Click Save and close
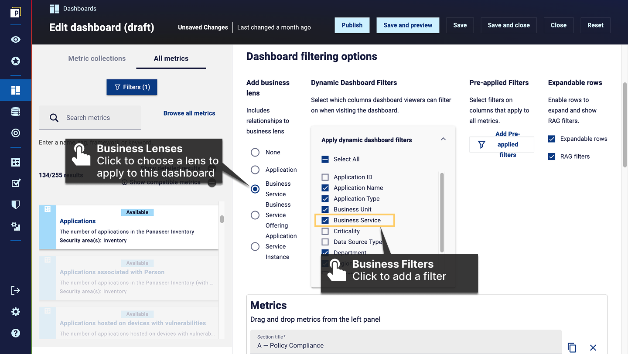 coord(509,25)
